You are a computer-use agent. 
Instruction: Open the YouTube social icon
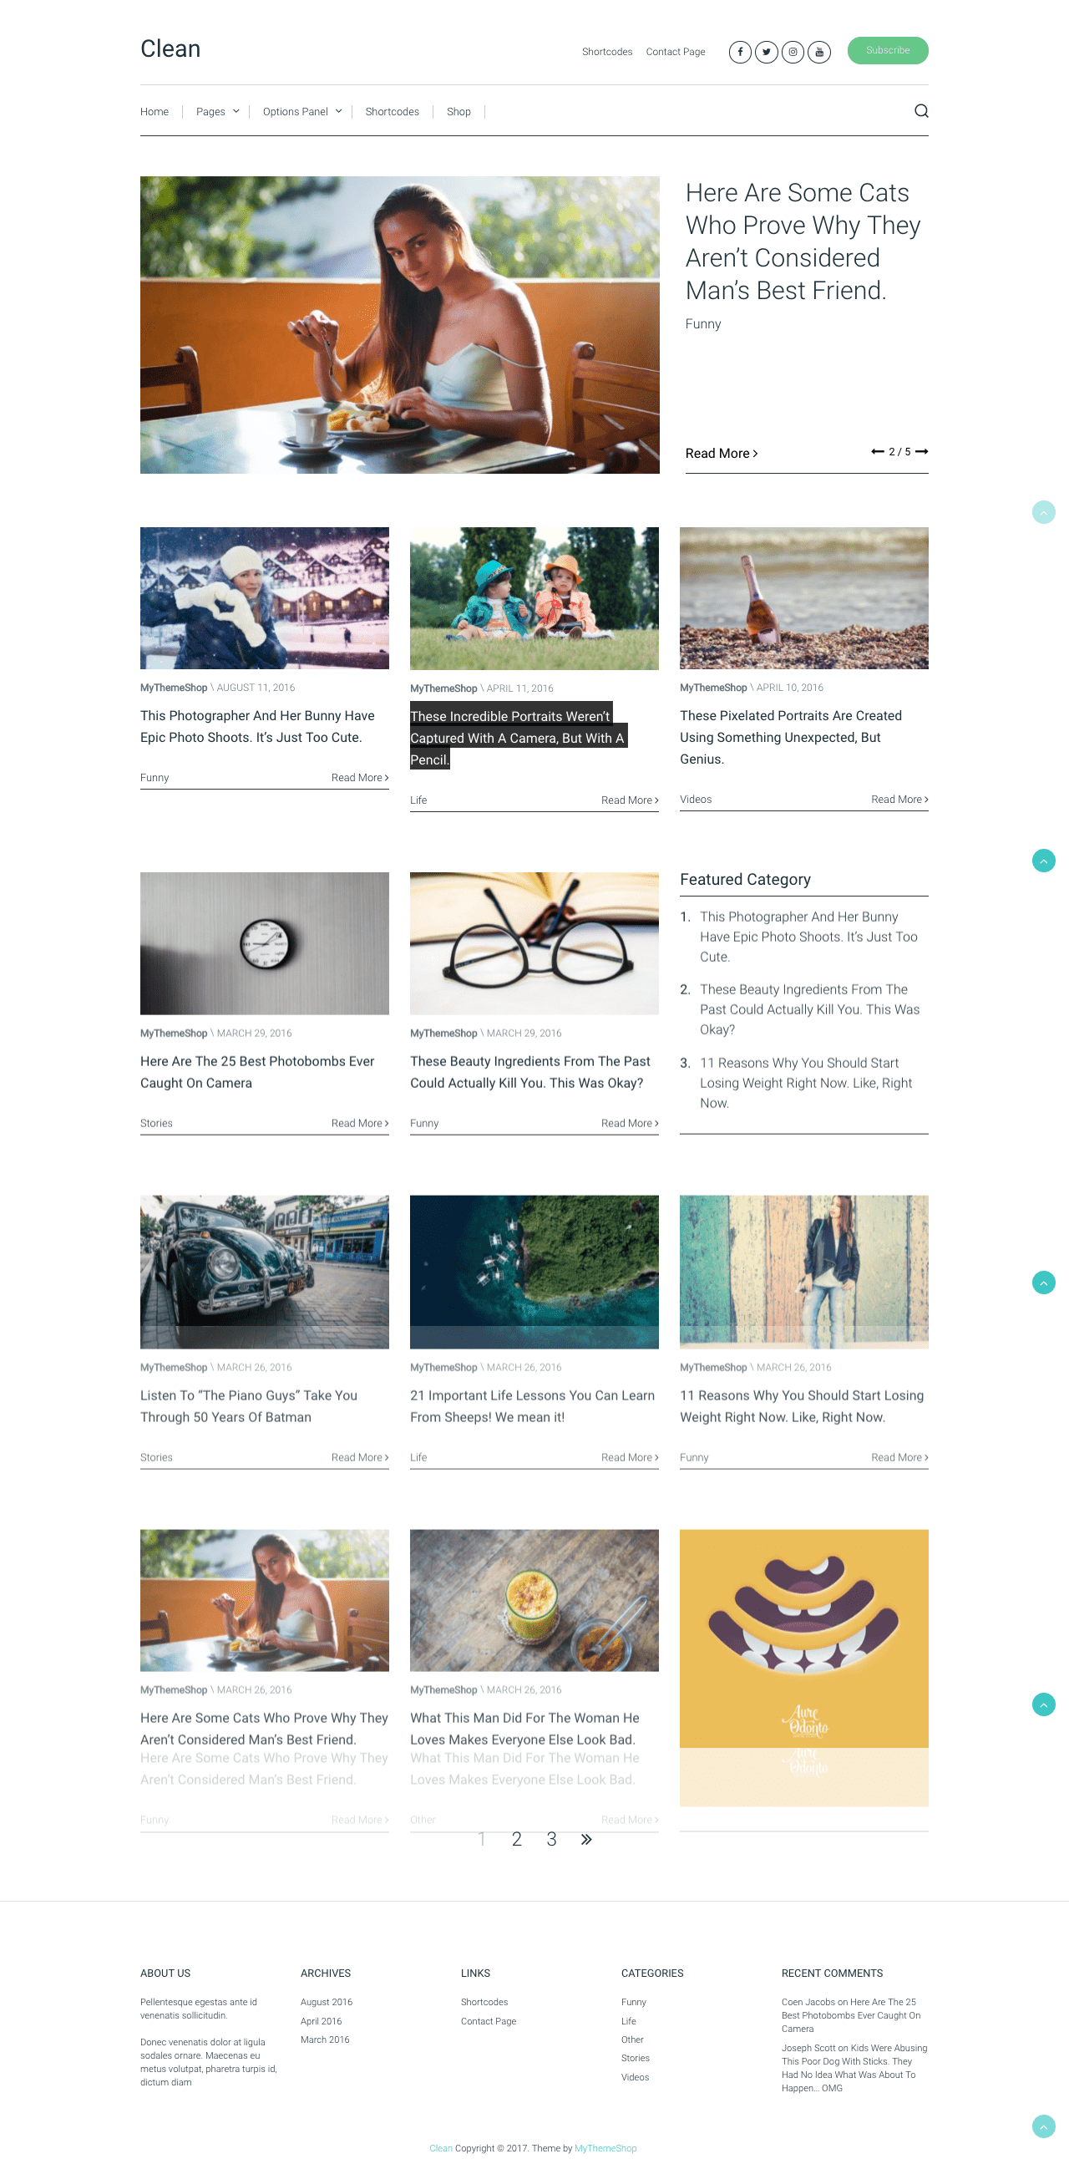coord(819,52)
